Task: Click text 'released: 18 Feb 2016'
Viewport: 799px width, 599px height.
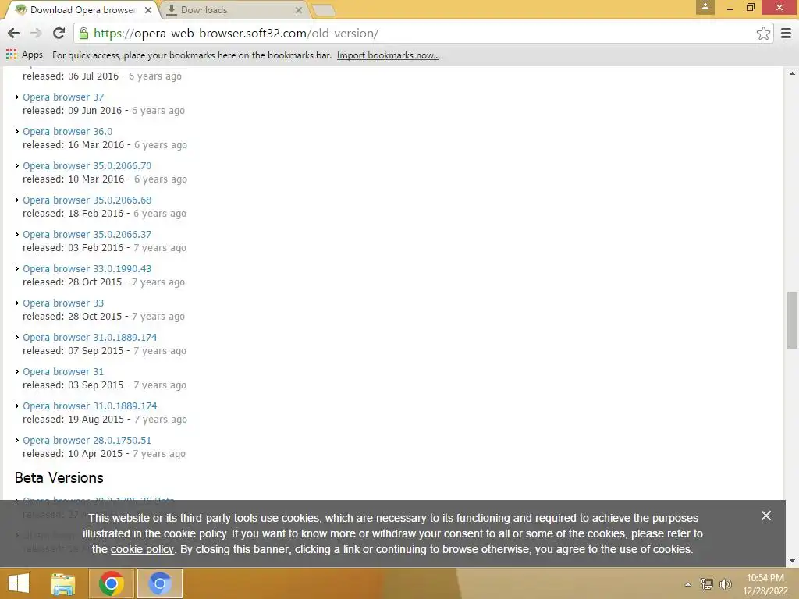Action: click(x=73, y=214)
